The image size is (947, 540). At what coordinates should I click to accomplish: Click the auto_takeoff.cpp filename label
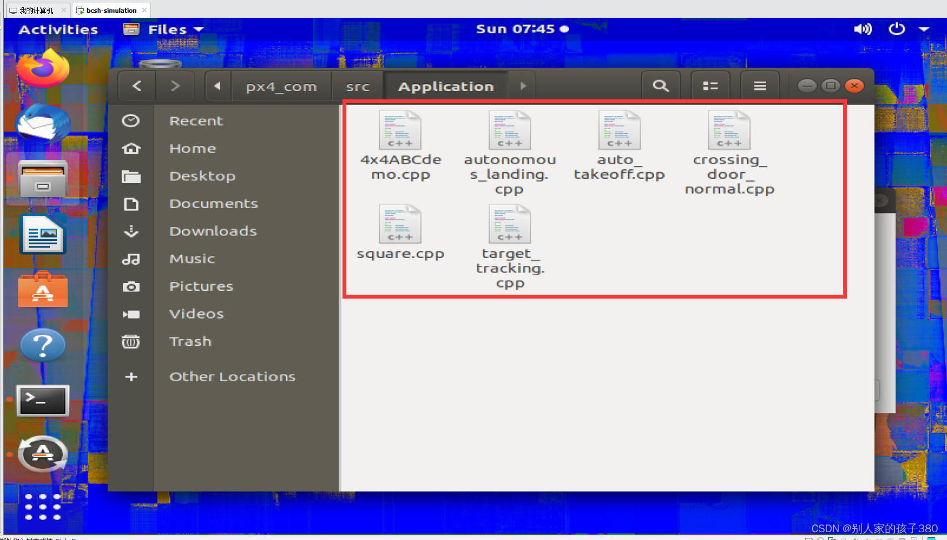tap(619, 167)
